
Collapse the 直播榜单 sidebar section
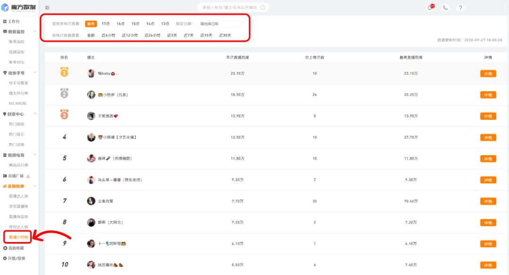pos(35,186)
